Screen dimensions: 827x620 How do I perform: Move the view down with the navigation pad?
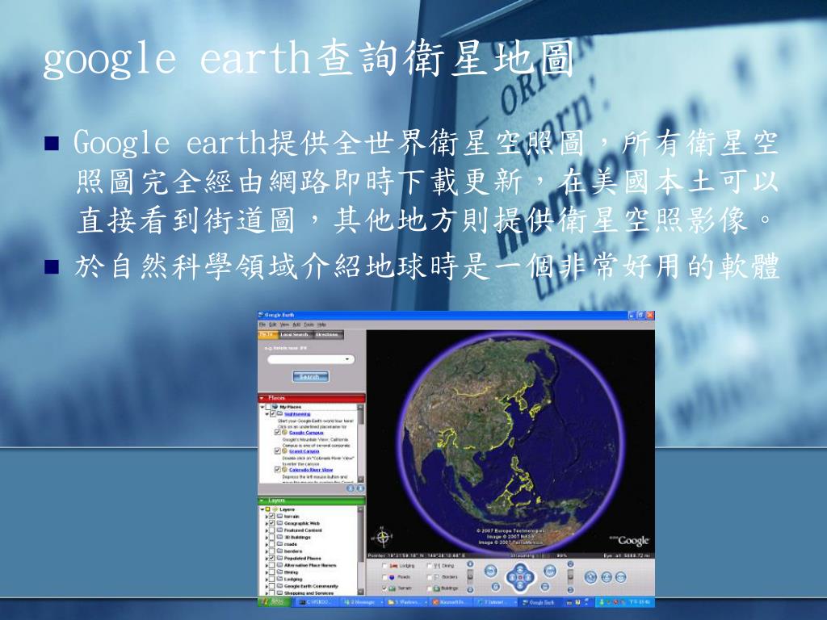click(520, 586)
